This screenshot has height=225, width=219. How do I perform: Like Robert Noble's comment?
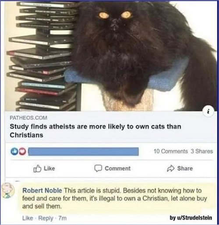point(28,218)
